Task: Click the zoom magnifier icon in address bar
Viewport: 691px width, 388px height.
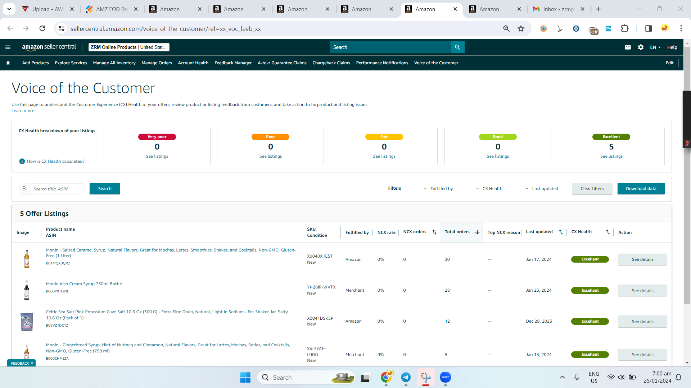Action: 506,28
